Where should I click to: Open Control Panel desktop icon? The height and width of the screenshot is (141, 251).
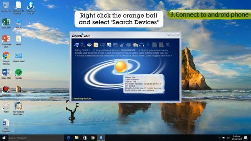[18, 57]
